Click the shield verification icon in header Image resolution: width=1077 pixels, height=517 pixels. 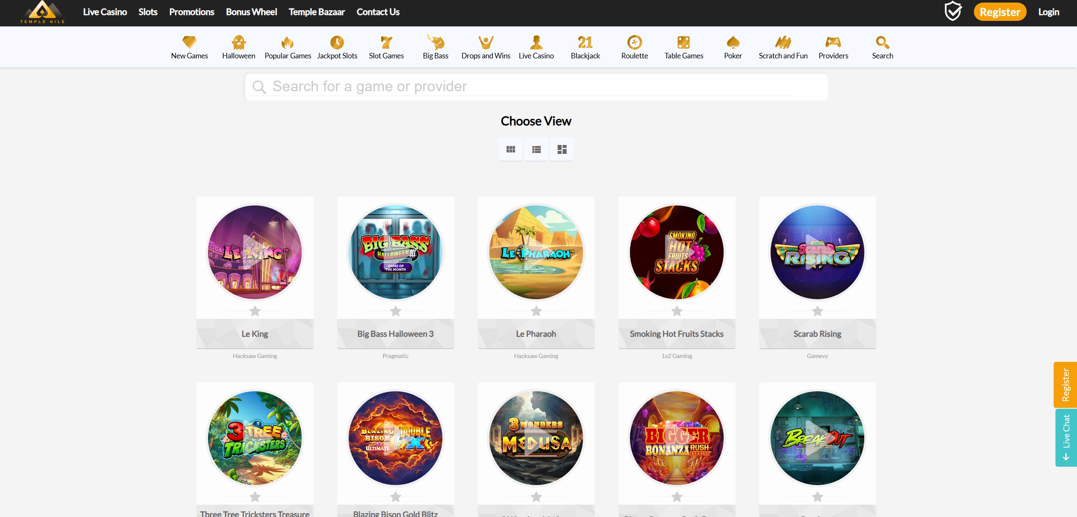click(x=953, y=12)
